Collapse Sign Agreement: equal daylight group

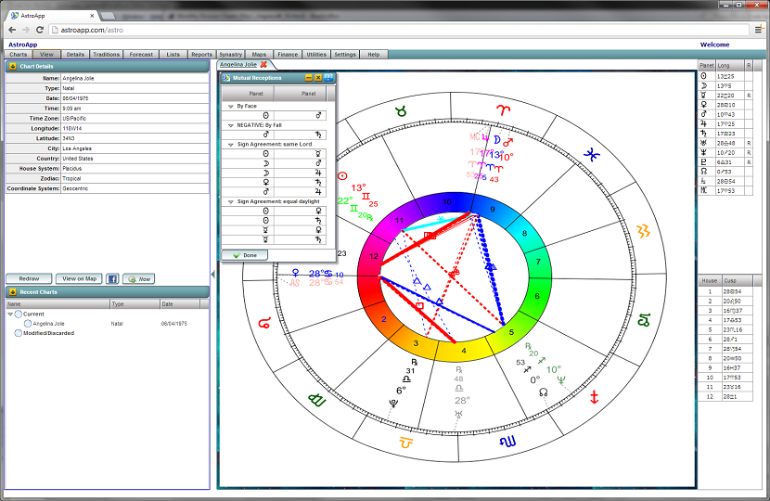[x=229, y=201]
